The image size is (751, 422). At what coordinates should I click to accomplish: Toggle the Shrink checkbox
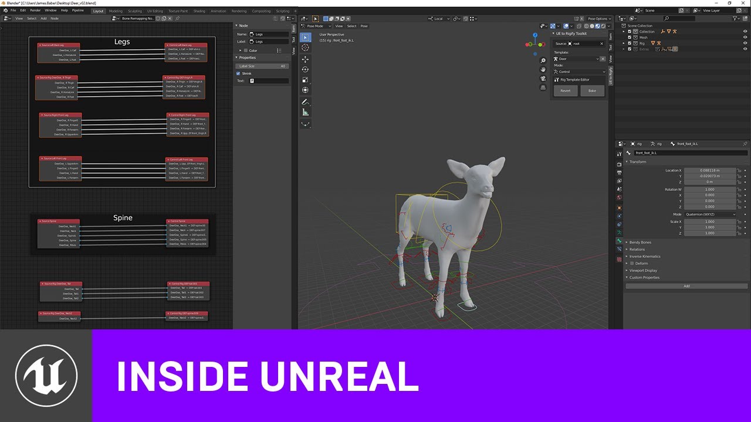click(x=238, y=73)
